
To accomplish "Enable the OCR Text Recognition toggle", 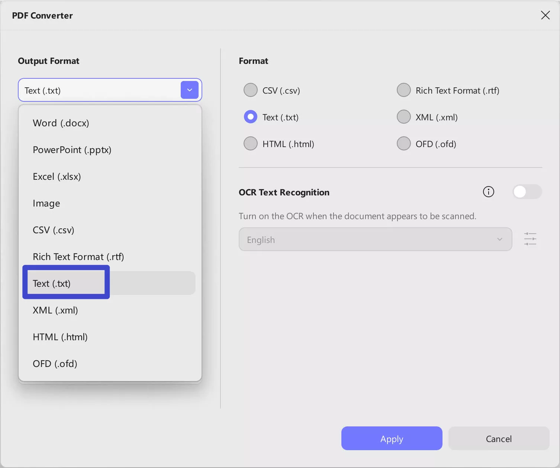I will point(527,192).
